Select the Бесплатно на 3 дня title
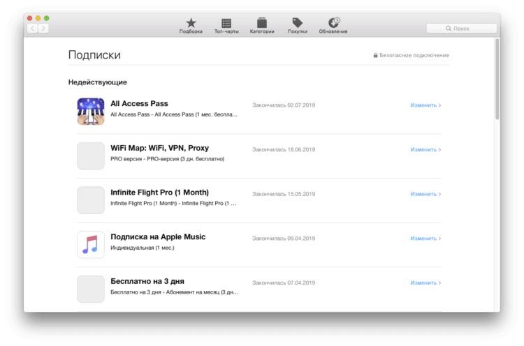 pos(147,281)
